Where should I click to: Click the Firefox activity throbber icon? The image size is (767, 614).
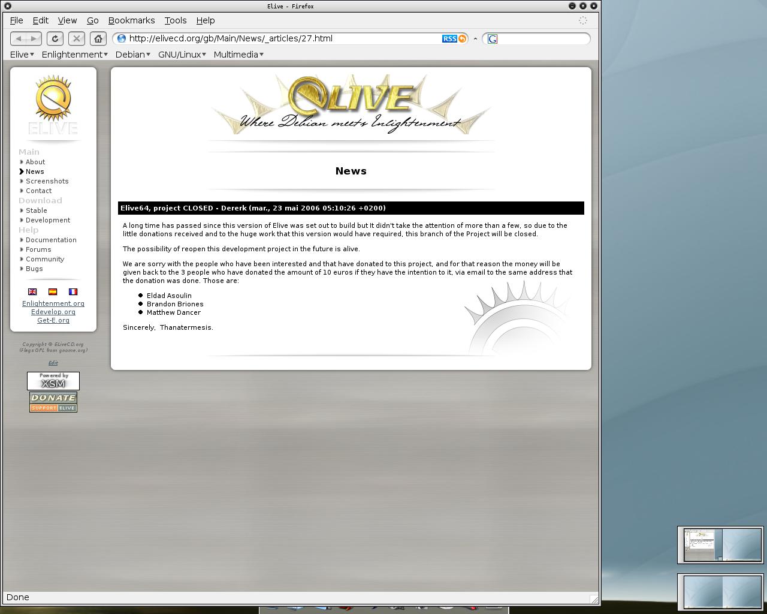583,20
